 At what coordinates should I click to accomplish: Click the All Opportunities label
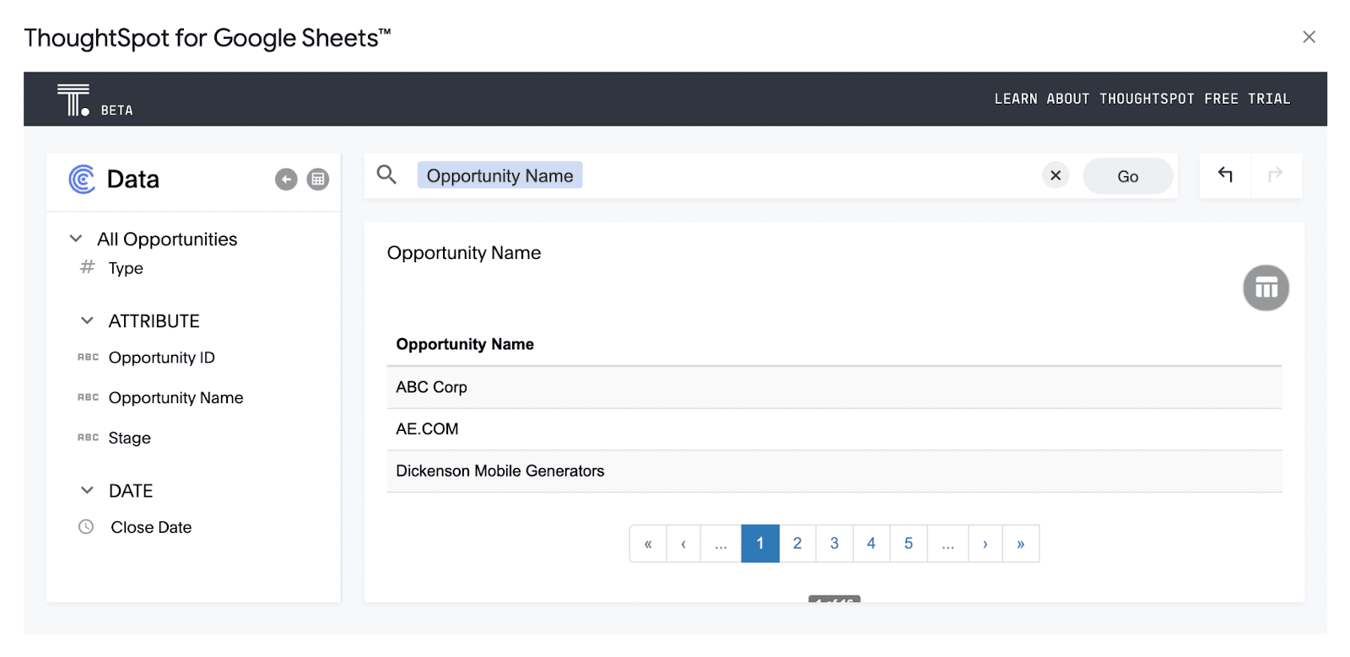[x=167, y=239]
